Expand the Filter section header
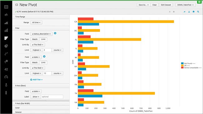The height and width of the screenshot is (114, 203). [41, 28]
